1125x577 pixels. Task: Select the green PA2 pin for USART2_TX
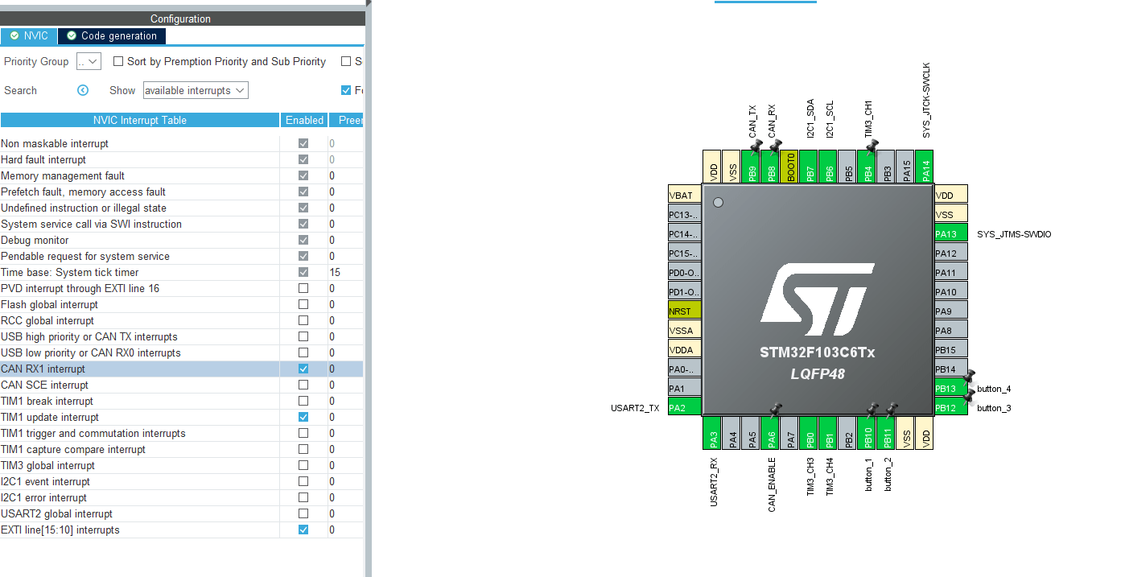683,406
